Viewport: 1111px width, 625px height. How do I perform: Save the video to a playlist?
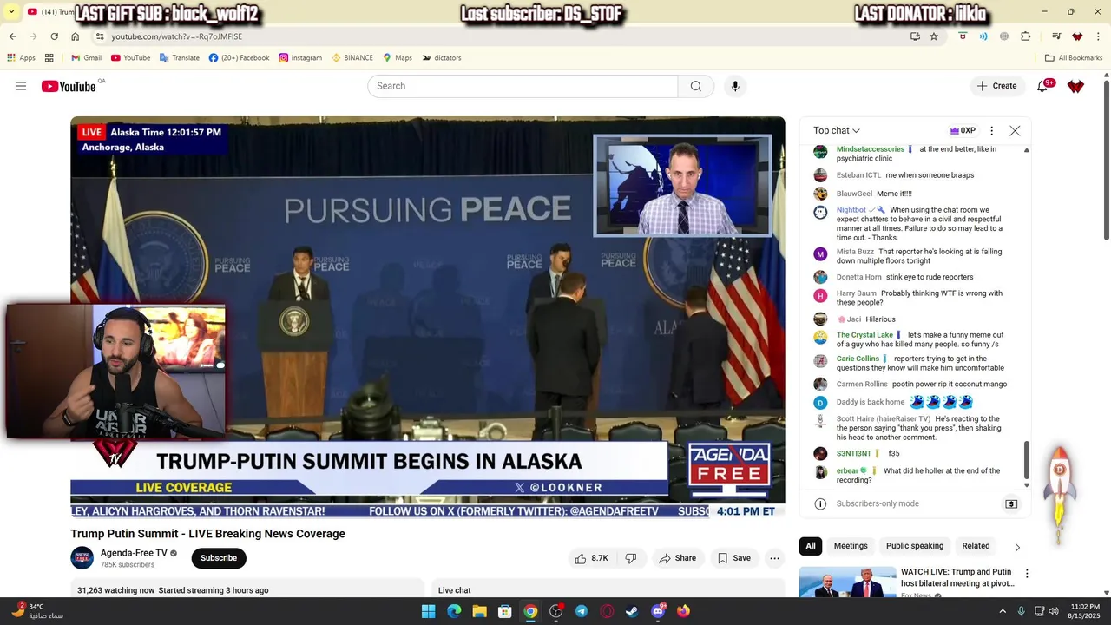734,558
